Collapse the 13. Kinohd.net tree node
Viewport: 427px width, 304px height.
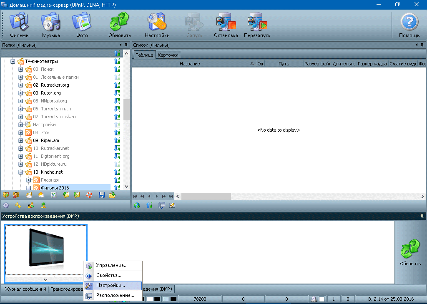click(21, 172)
